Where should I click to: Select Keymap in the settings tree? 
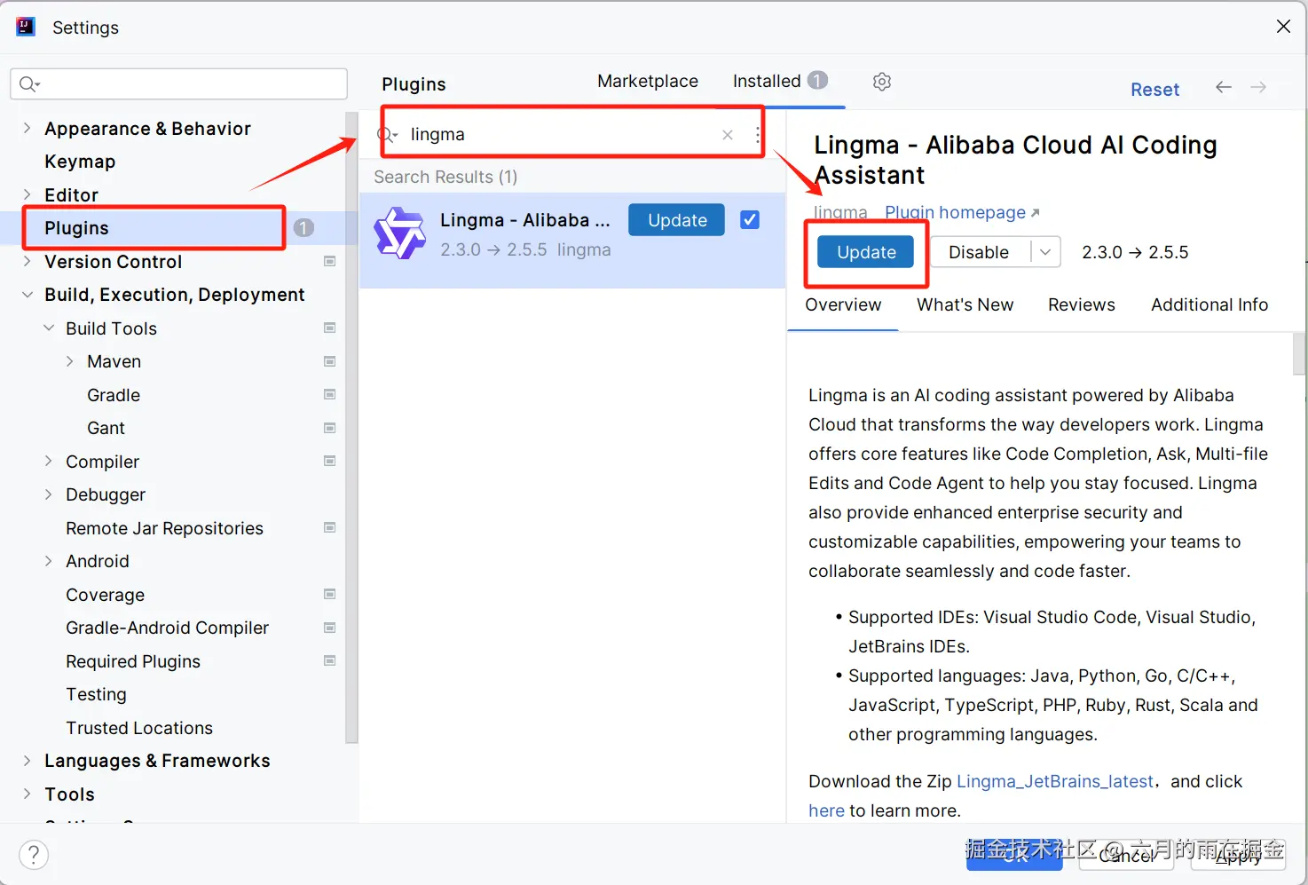[x=80, y=162]
